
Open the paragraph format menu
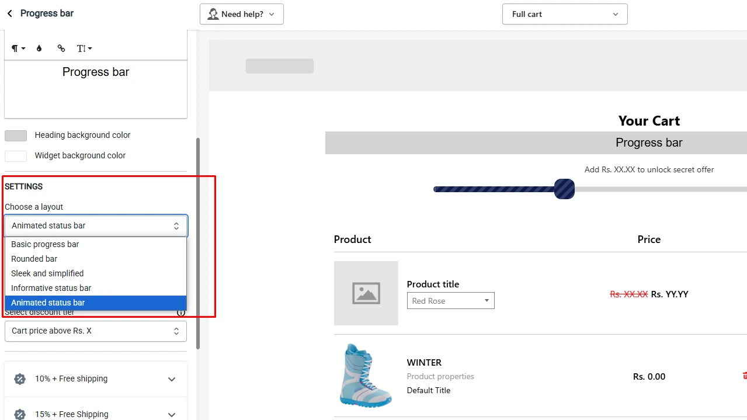(18, 48)
